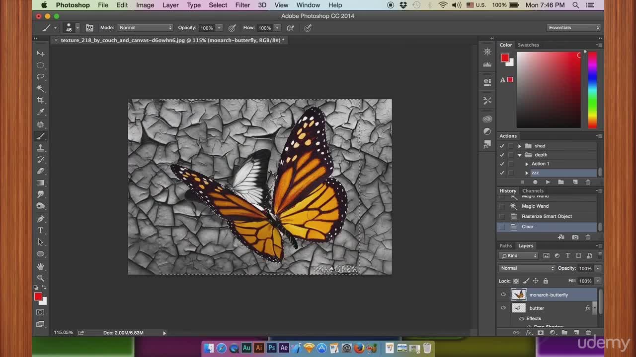Screen dimensions: 636x357
Task: Open the Essentials workspace dropdown
Action: pyautogui.click(x=574, y=28)
